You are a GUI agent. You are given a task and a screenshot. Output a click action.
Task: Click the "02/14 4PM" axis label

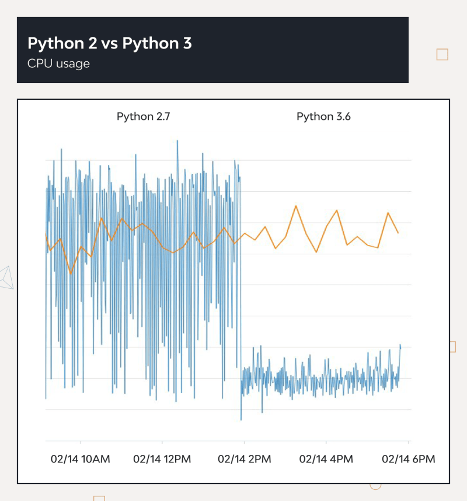326,459
